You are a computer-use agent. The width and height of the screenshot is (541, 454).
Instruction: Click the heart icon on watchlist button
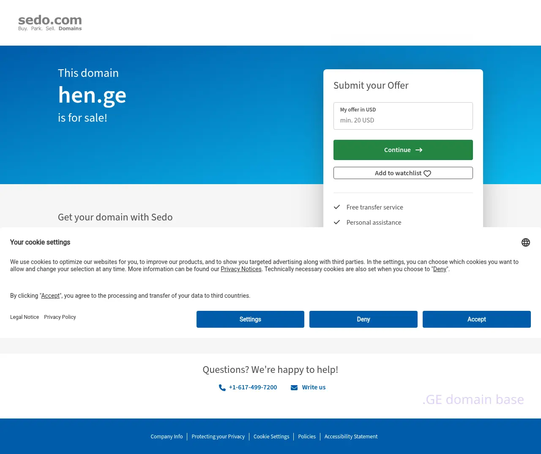pyautogui.click(x=427, y=174)
